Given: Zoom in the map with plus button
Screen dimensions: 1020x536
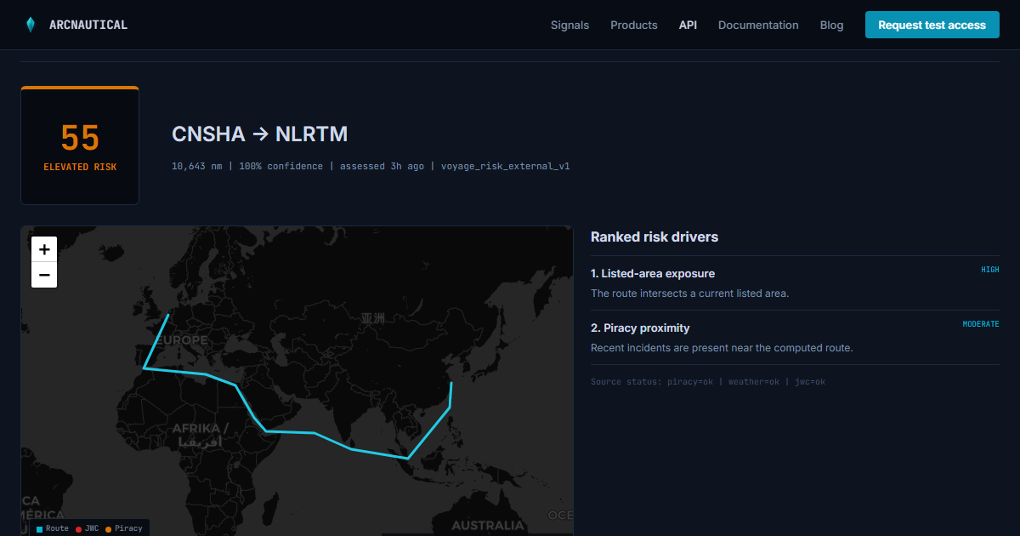Looking at the screenshot, I should pyautogui.click(x=44, y=249).
